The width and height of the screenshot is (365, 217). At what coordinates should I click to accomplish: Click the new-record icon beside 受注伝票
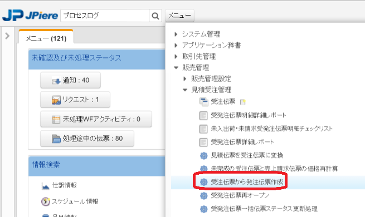click(242, 102)
